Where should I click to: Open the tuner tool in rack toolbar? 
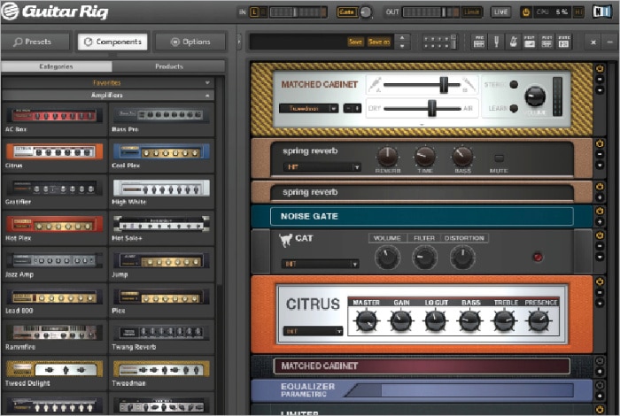click(x=496, y=42)
